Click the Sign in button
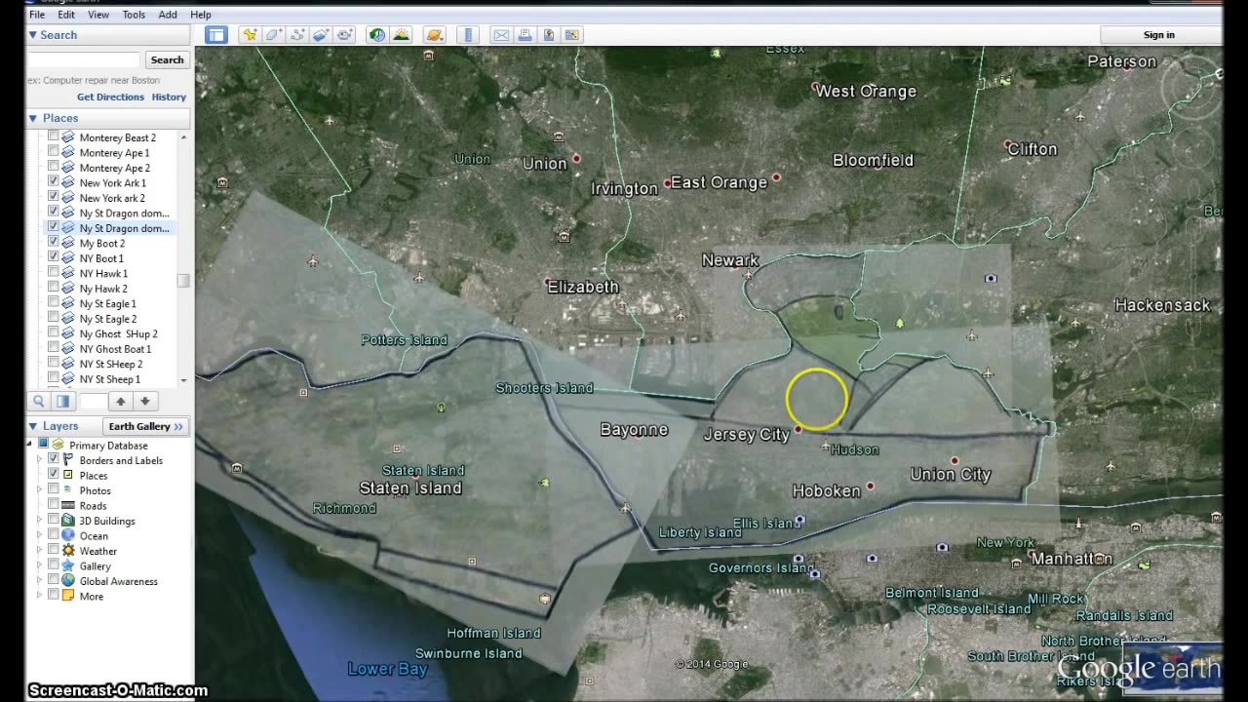Screen dimensions: 1248x702 [1159, 35]
